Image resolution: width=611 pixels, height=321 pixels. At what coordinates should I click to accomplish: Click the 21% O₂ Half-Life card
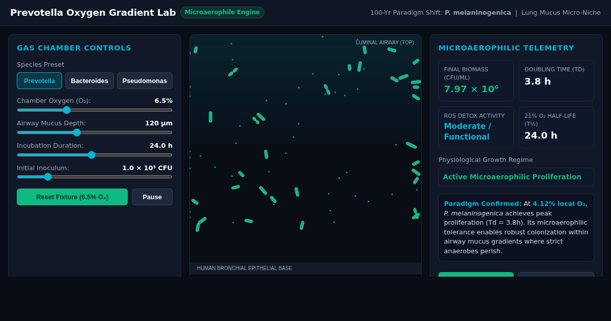(557, 127)
